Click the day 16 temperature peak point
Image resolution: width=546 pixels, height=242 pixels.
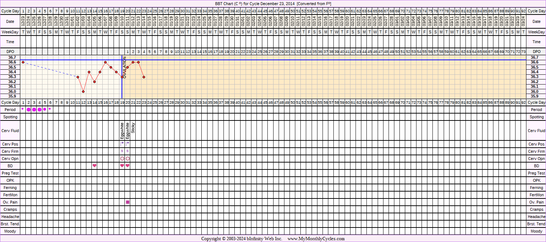click(105, 62)
